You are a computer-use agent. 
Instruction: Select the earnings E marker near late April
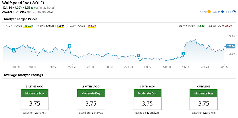point(70,46)
